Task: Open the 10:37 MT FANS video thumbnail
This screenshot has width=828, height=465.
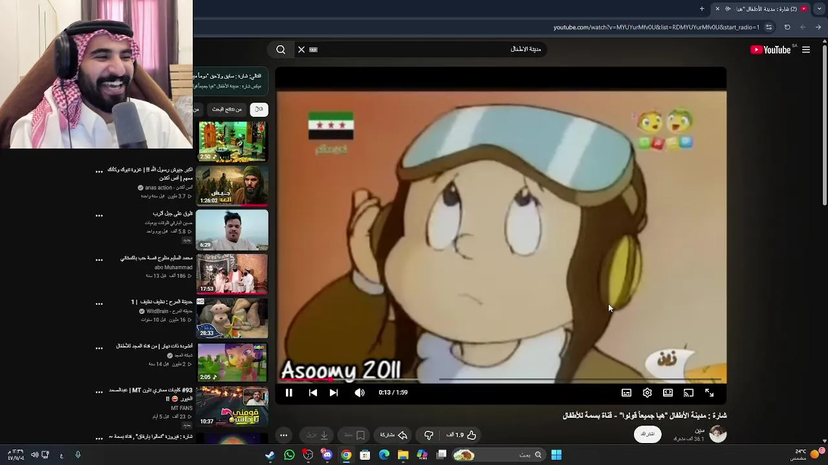Action: (x=232, y=406)
